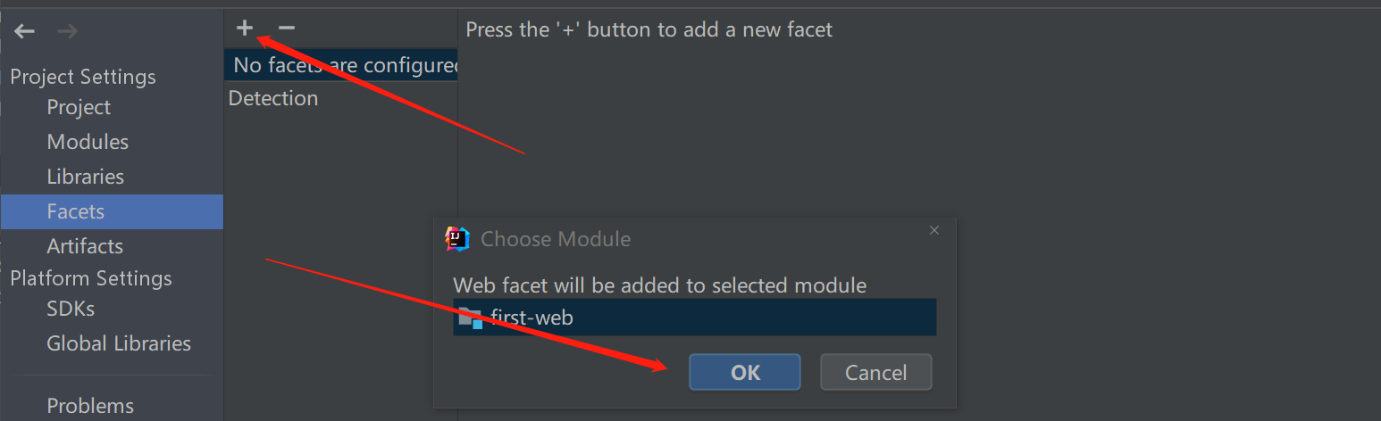Select 'No facets are configured' list row
Image resolution: width=1381 pixels, height=421 pixels.
tap(341, 65)
